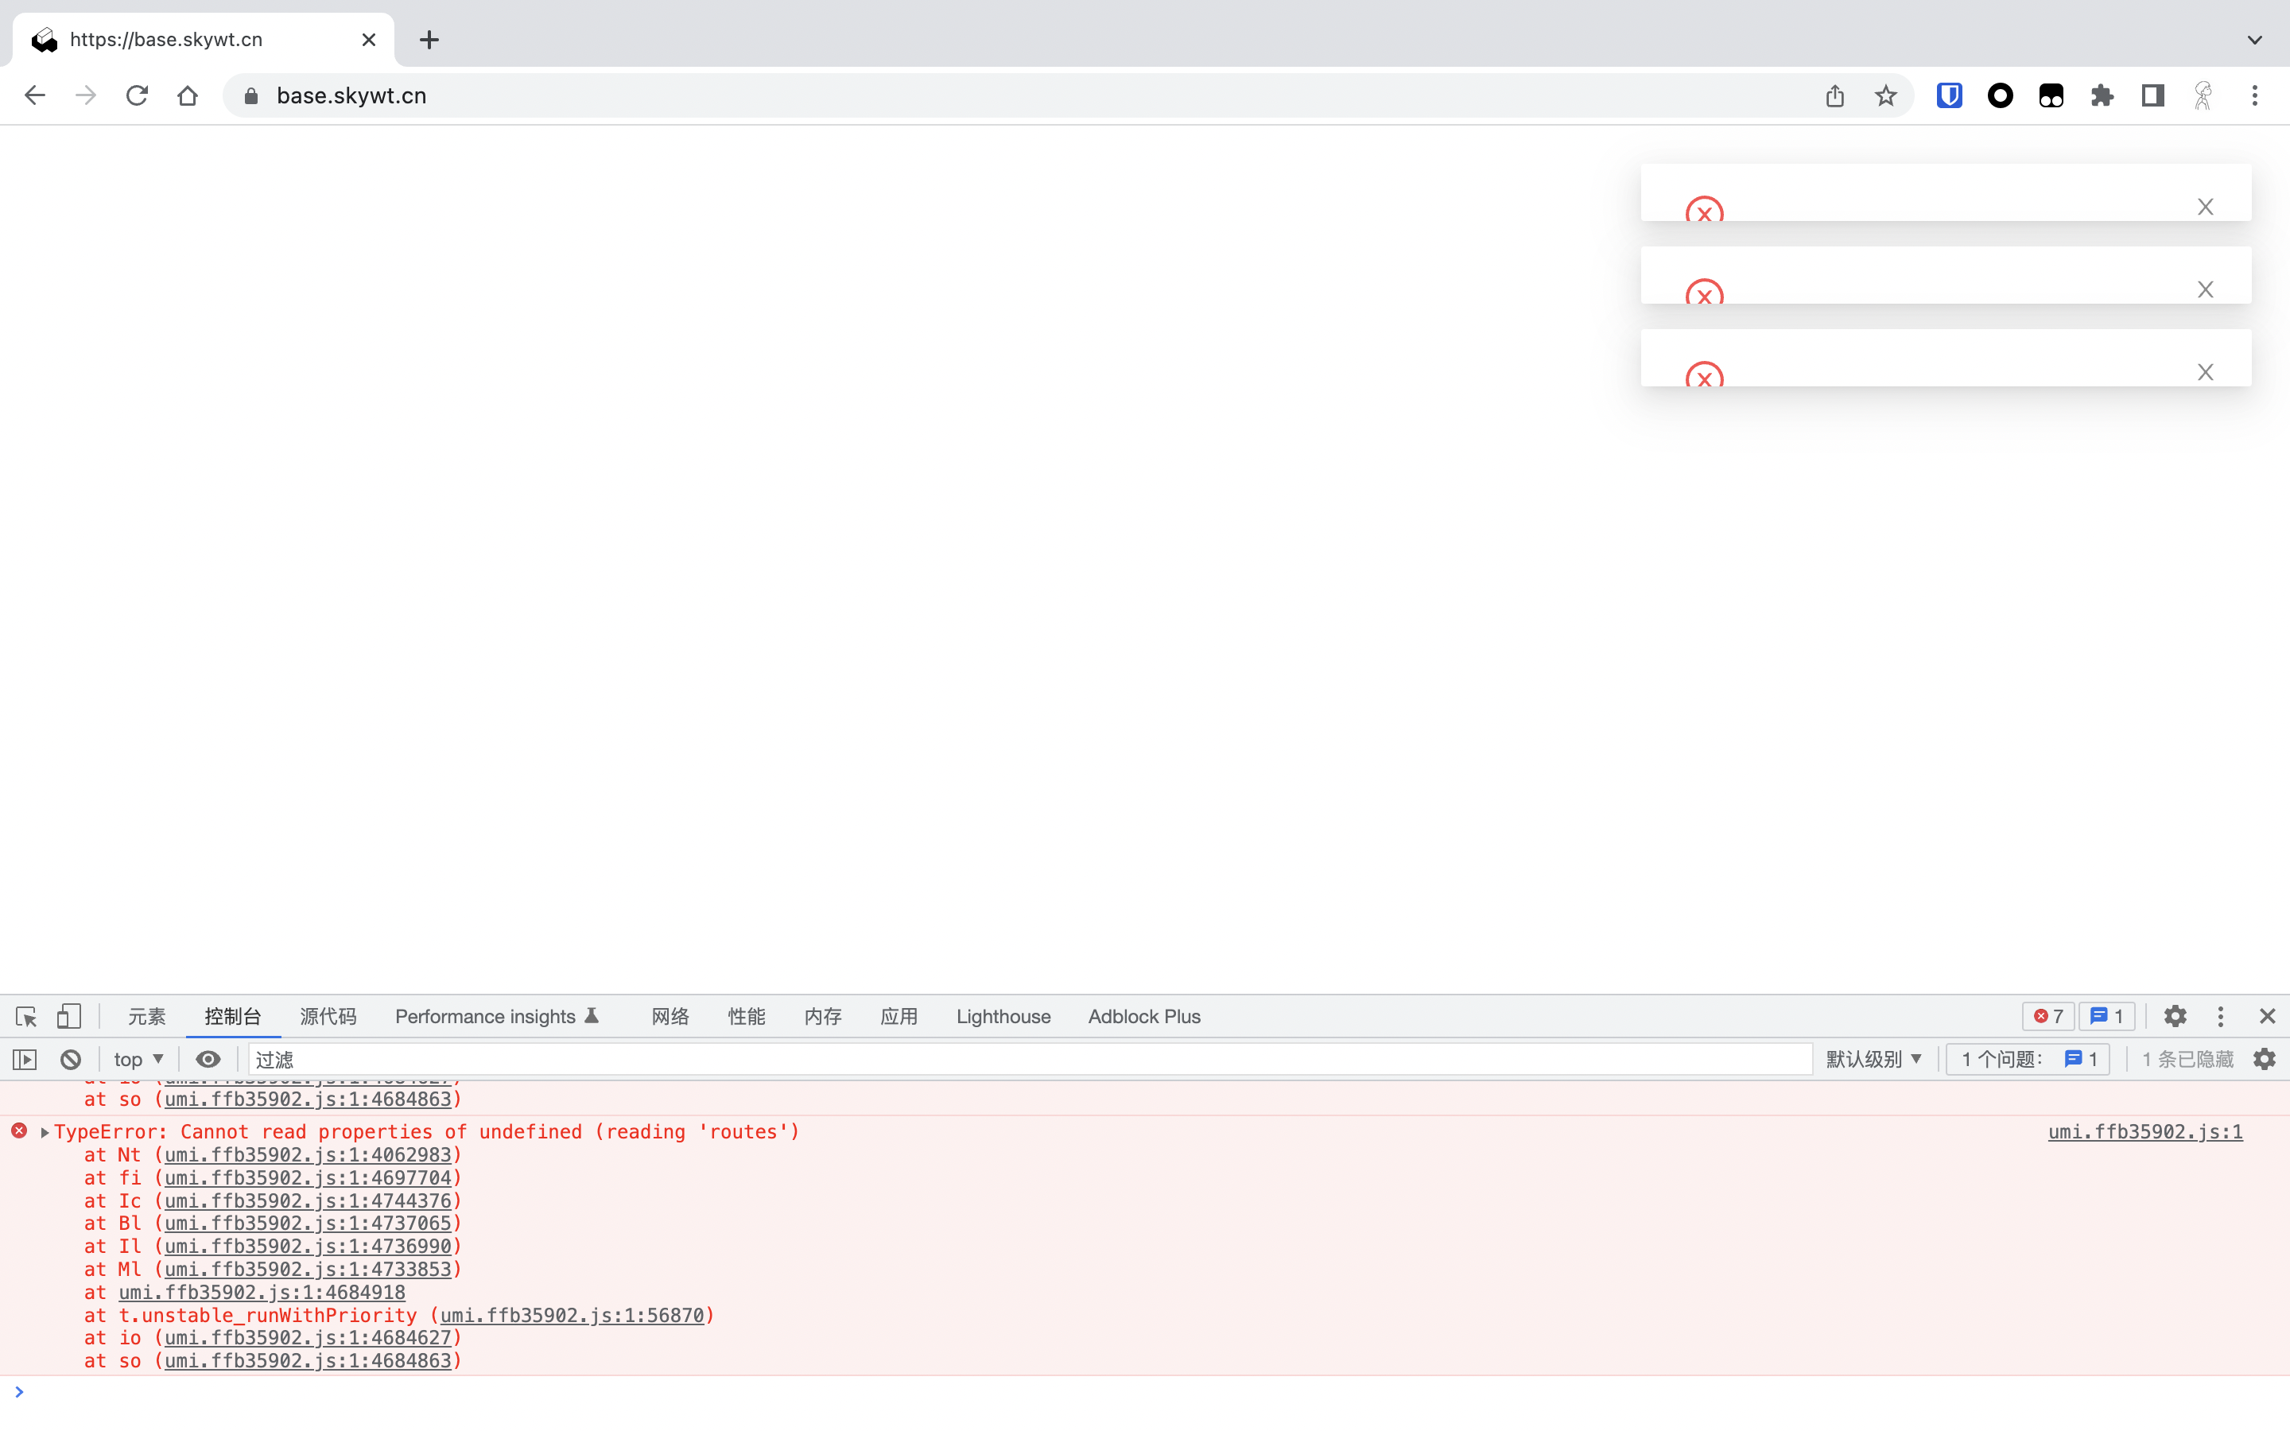Open the home page via house icon
Image resolution: width=2290 pixels, height=1431 pixels.
tap(188, 95)
